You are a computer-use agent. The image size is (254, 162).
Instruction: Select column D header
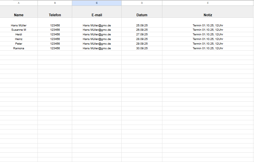point(142,3)
